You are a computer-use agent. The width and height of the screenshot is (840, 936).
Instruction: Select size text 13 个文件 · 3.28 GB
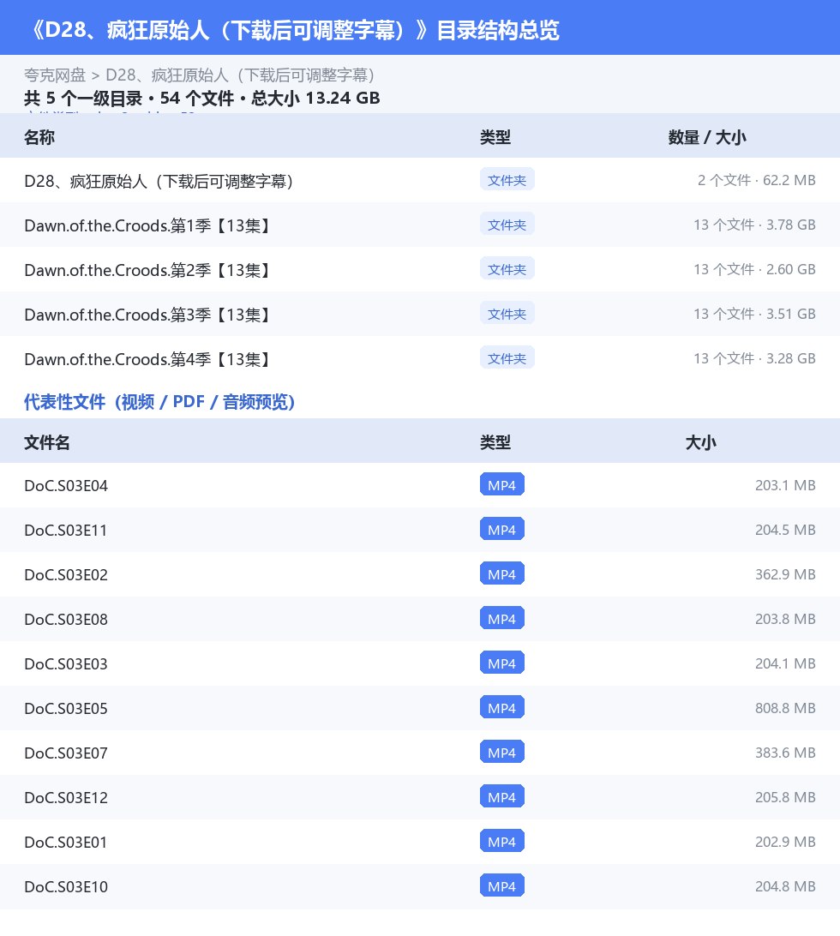coord(754,359)
